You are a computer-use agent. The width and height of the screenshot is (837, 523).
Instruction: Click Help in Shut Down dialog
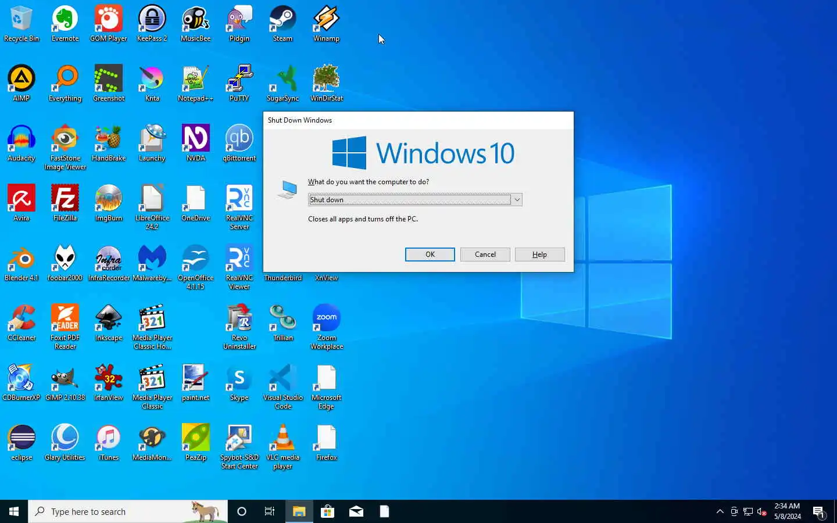pyautogui.click(x=540, y=255)
